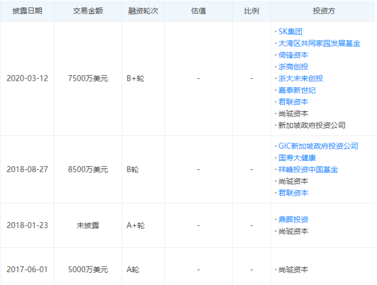Select the date 2020-03-12

pyautogui.click(x=27, y=78)
